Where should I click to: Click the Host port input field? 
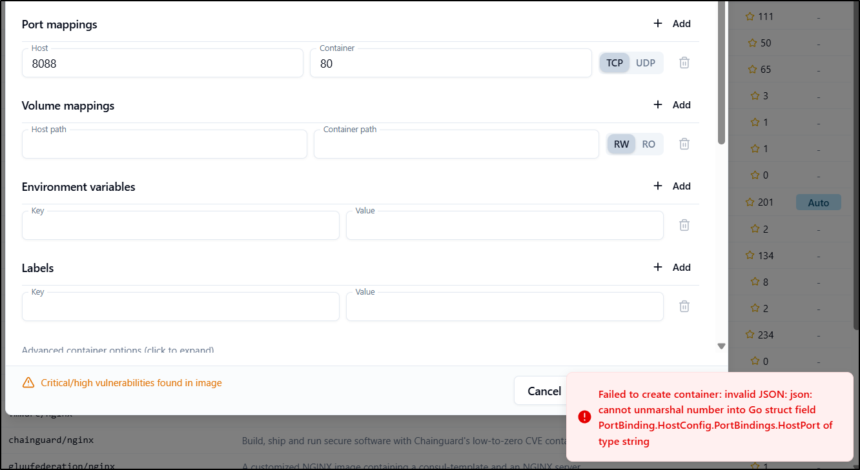163,64
